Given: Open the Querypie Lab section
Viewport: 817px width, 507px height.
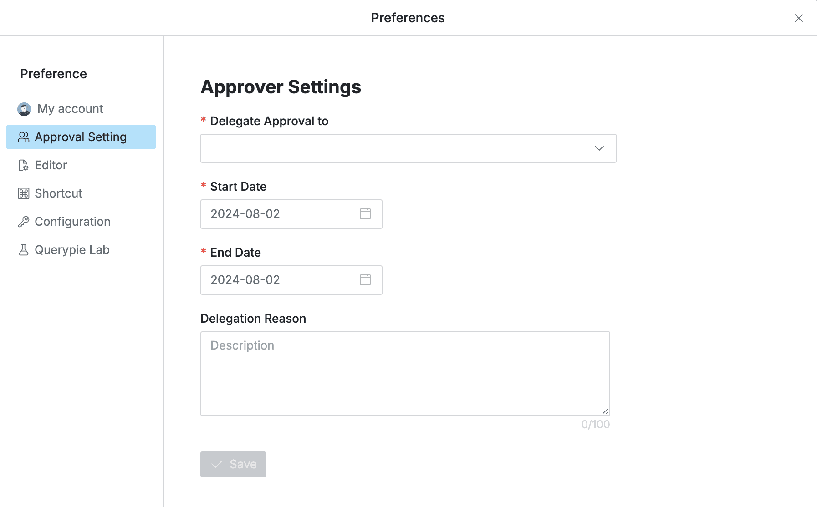Looking at the screenshot, I should coord(72,249).
